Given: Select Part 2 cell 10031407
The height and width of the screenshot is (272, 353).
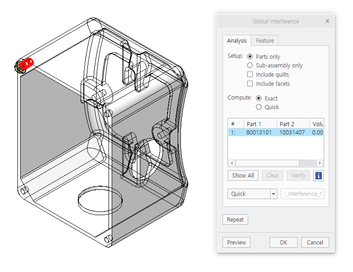Looking at the screenshot, I should 292,133.
